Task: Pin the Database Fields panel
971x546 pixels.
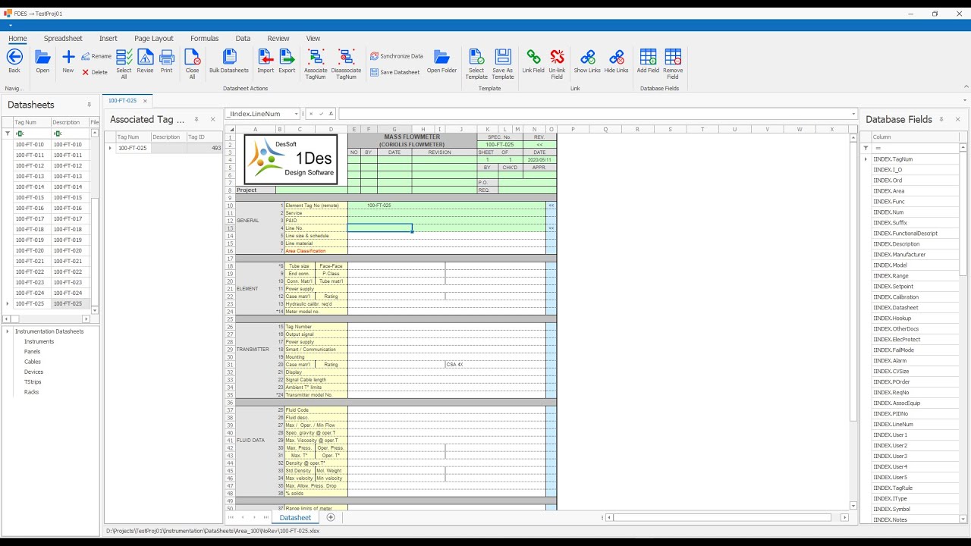Action: 941,119
